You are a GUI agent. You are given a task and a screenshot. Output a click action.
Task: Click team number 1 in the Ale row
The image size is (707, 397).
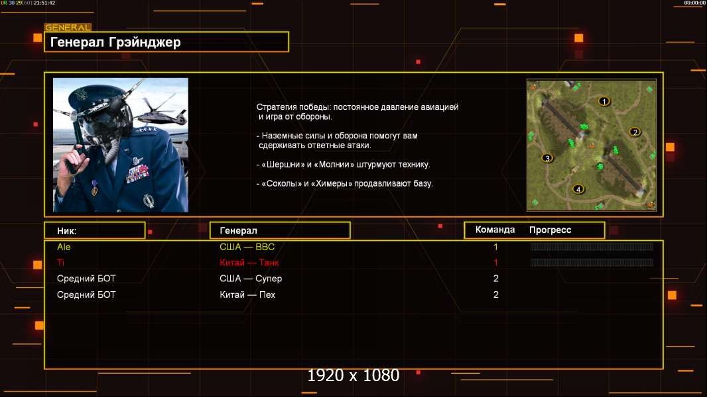pos(495,246)
